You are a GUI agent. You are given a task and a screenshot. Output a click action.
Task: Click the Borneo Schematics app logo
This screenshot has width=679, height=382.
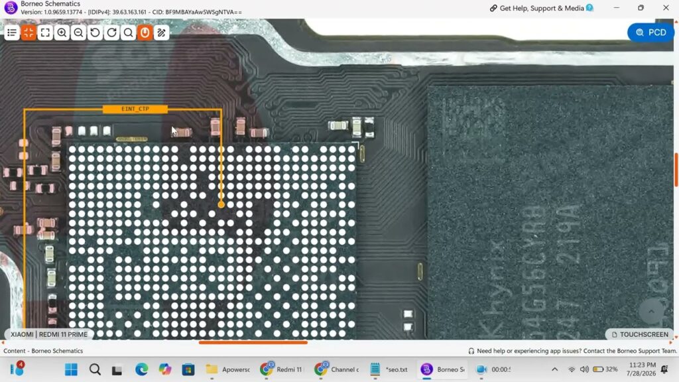tap(11, 7)
